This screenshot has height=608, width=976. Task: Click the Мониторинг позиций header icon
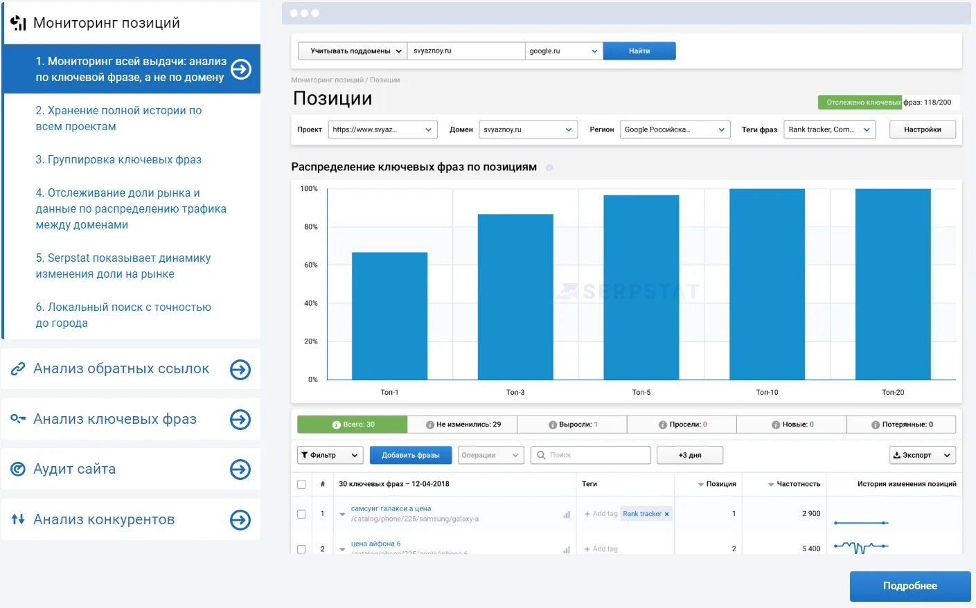pos(18,24)
